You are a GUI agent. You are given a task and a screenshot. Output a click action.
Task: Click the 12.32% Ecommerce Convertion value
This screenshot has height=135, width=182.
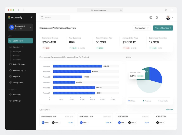click(x=154, y=42)
